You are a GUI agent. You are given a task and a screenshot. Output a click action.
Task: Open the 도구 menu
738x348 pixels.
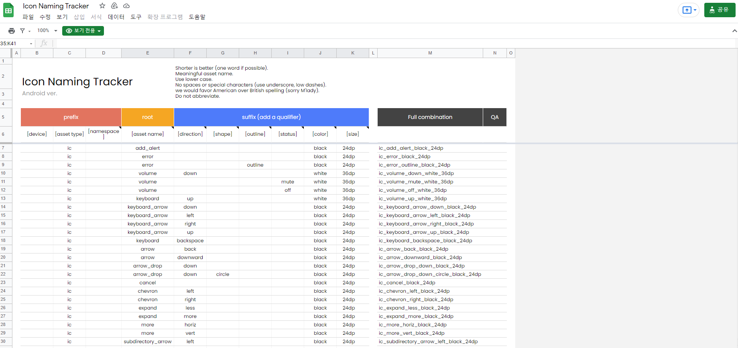136,17
